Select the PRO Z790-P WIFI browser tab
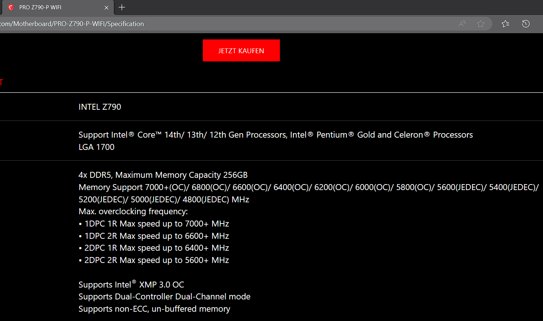 pos(56,7)
